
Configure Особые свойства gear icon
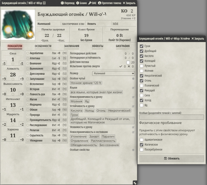133,150
